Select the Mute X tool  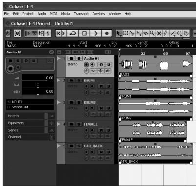coord(159,33)
